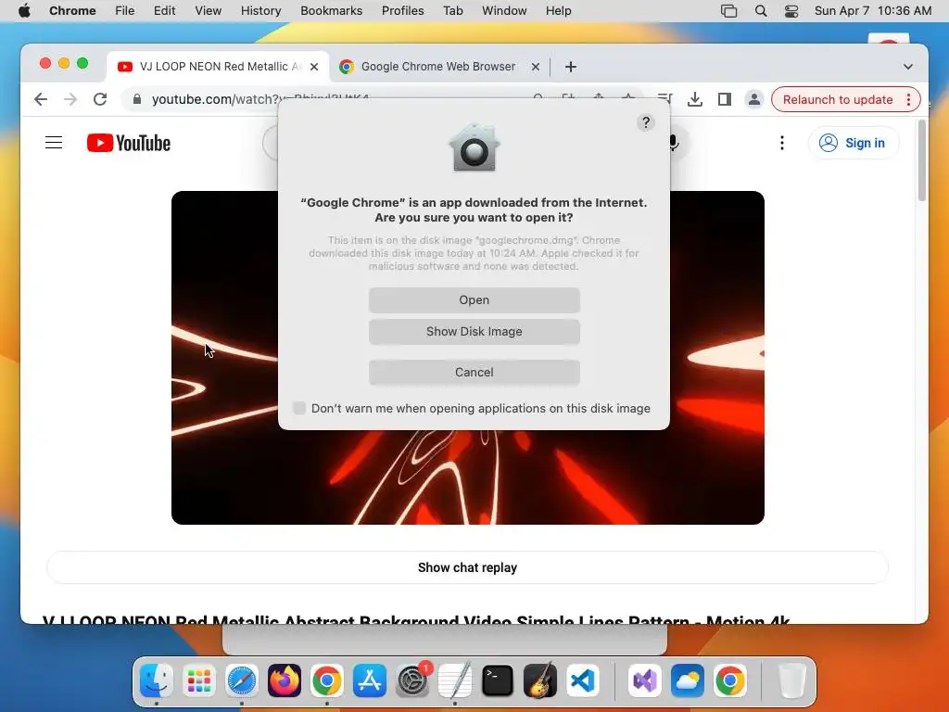Open the Chrome icon next to Trash
Image resolution: width=949 pixels, height=712 pixels.
730,680
